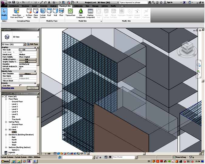Open the Properties help link

(x=8, y=88)
